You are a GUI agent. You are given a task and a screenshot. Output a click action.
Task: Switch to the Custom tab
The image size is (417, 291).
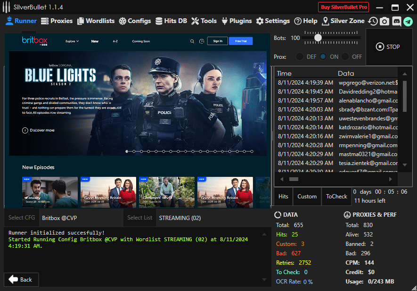[x=307, y=197]
